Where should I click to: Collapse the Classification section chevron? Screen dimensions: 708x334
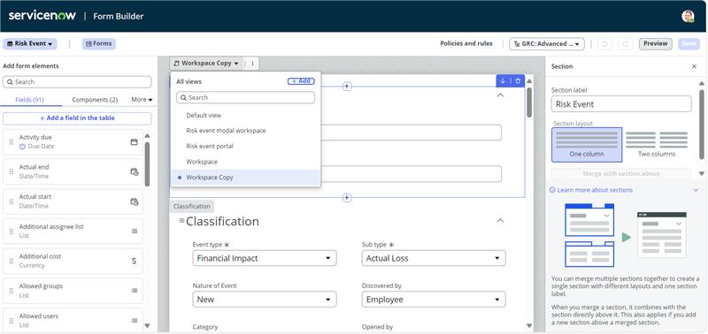pos(500,221)
